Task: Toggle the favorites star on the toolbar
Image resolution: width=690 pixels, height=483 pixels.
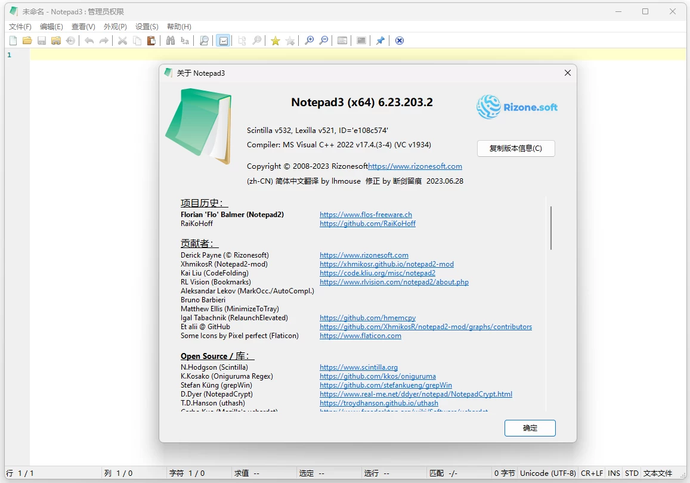Action: [275, 40]
